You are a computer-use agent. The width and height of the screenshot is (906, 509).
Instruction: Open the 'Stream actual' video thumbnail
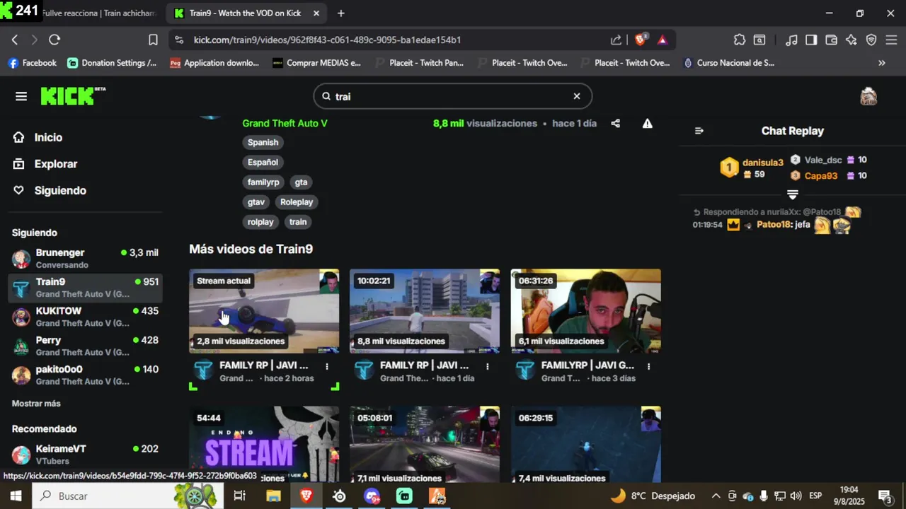click(x=264, y=310)
